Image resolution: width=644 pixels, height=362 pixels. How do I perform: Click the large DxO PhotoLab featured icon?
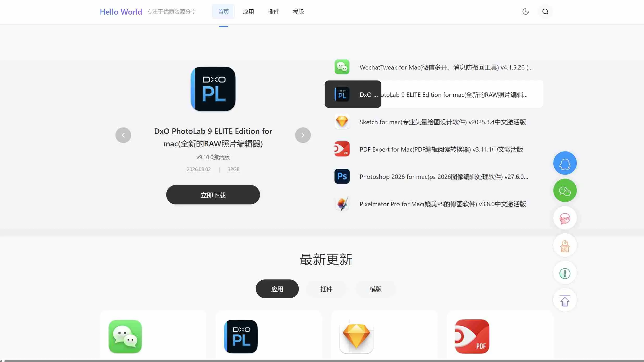pos(213,89)
